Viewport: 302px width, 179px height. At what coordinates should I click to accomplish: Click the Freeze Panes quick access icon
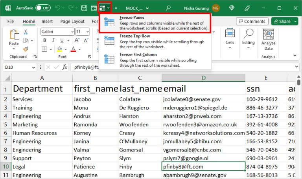[103, 8]
